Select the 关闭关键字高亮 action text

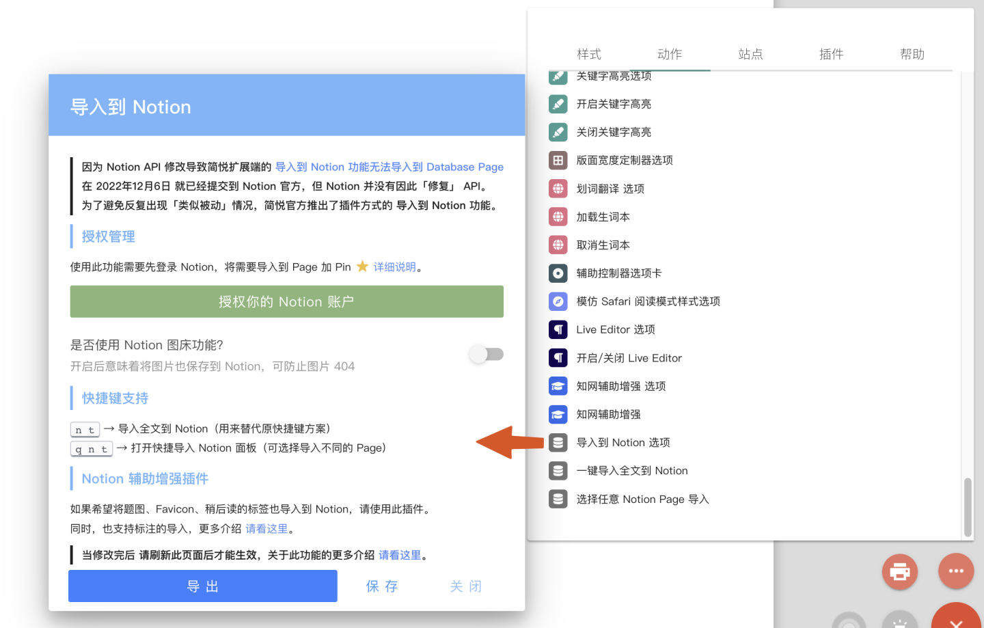614,132
